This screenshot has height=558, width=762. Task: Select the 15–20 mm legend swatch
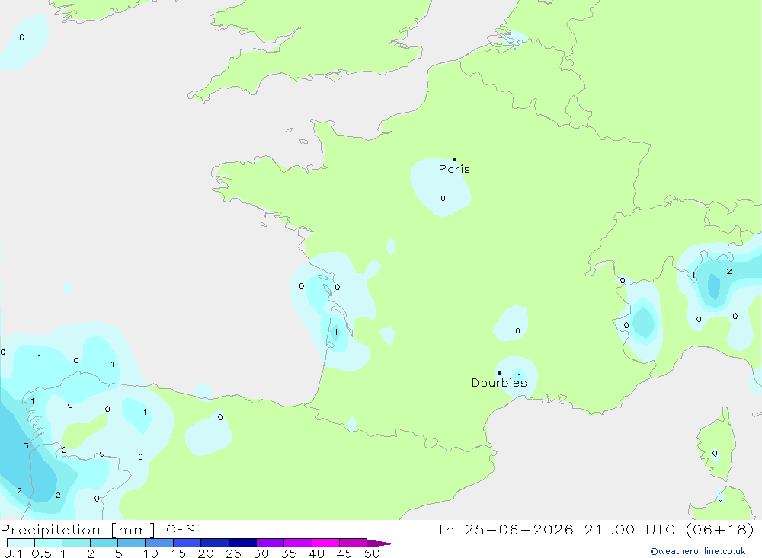tap(187, 543)
